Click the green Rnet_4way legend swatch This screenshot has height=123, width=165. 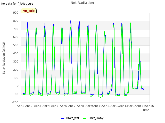(x=85, y=118)
